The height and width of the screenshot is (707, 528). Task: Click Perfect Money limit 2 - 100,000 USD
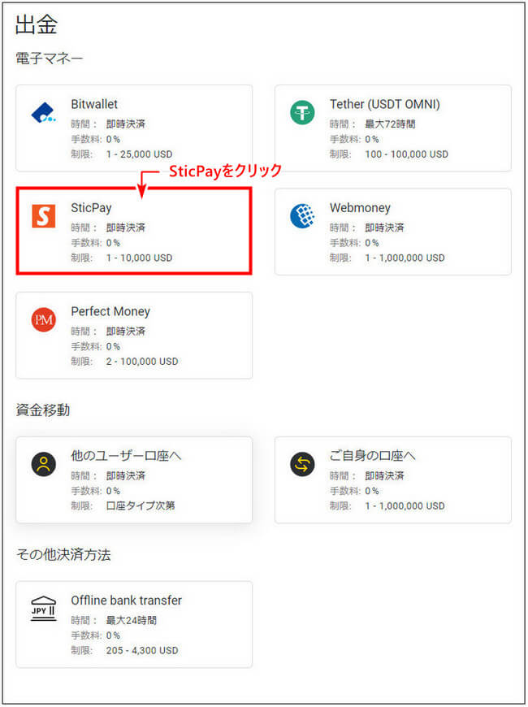[x=142, y=361]
